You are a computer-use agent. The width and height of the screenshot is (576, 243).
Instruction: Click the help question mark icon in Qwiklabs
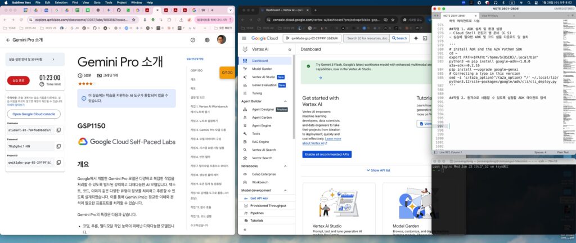click(193, 40)
